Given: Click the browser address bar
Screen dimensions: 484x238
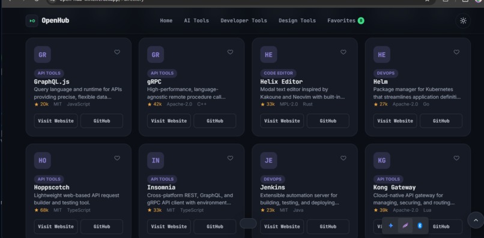Looking at the screenshot, I should 241,2.
